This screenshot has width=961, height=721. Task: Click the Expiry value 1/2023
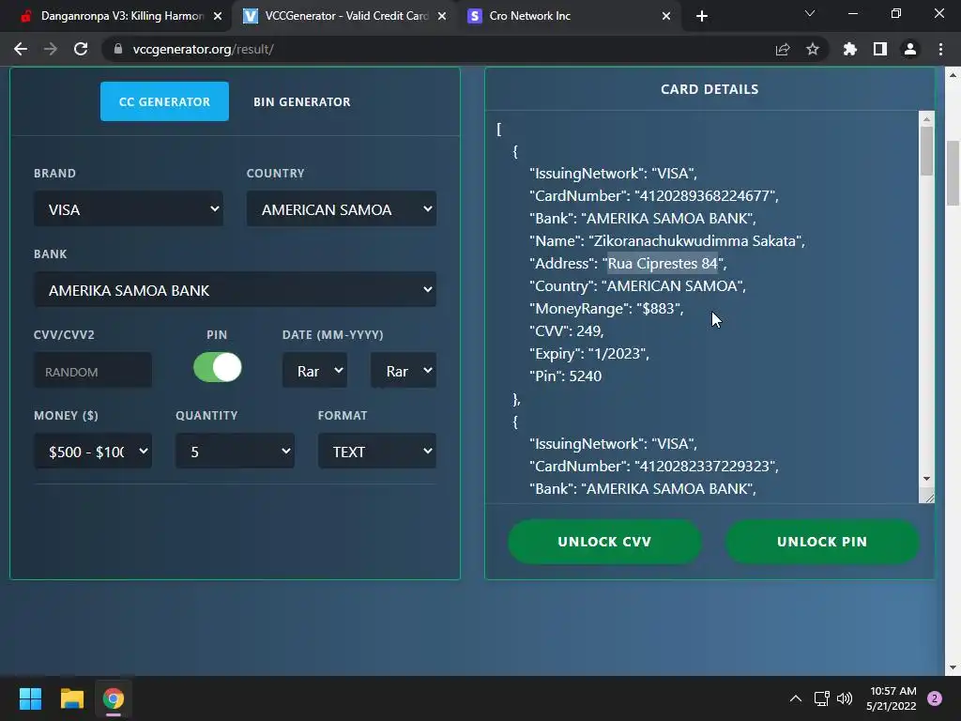[617, 354]
